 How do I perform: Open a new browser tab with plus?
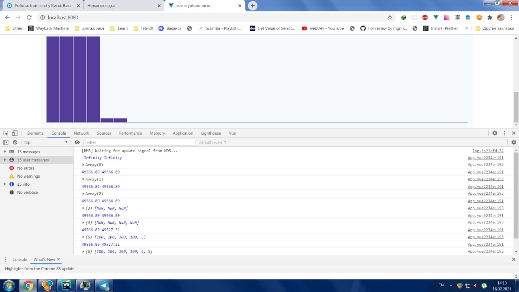pyautogui.click(x=253, y=6)
